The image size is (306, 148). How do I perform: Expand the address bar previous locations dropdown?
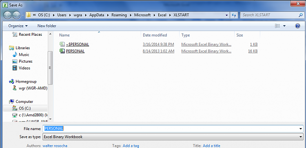(226, 15)
